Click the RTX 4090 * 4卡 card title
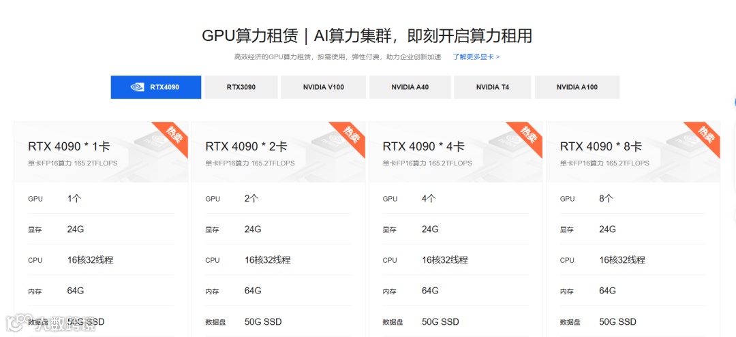The width and height of the screenshot is (736, 337). [424, 146]
